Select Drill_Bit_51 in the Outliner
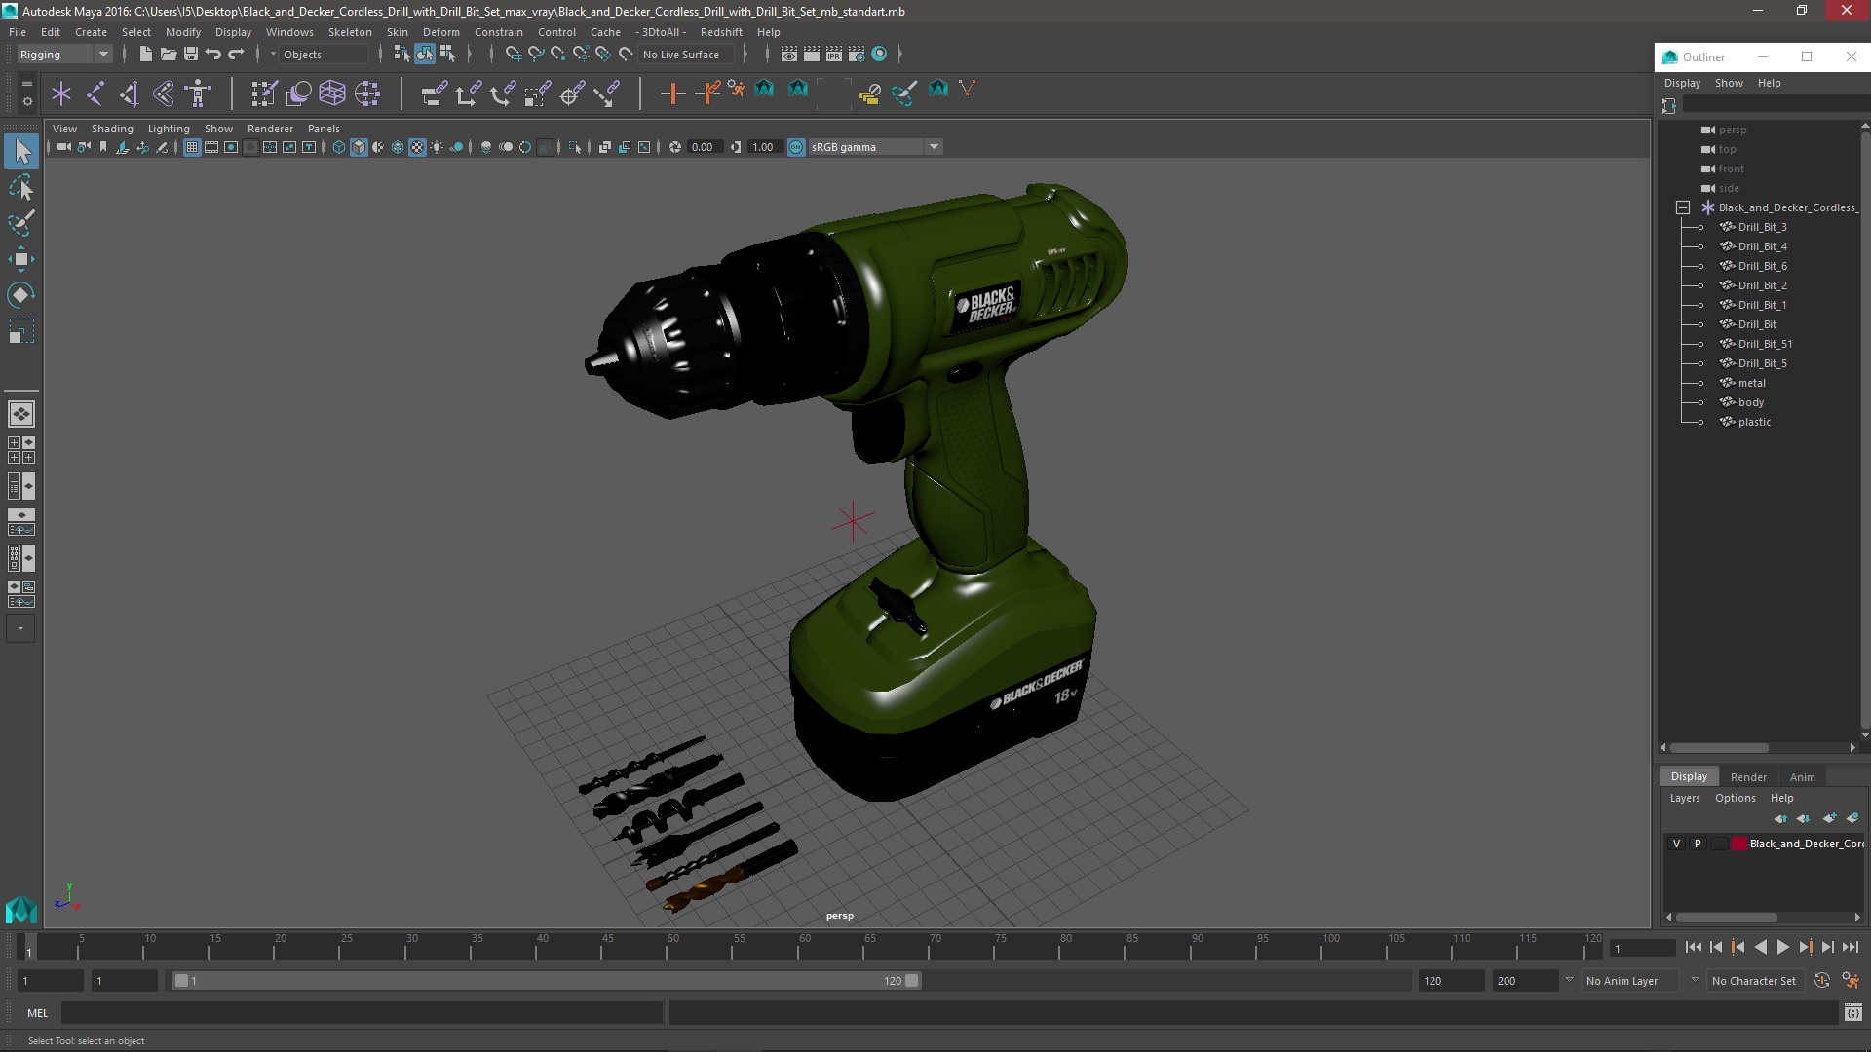Viewport: 1871px width, 1052px height. pyautogui.click(x=1765, y=344)
